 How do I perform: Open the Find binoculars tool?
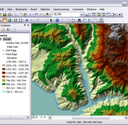click(79, 20)
